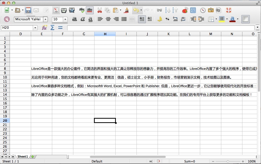This screenshot has height=164, width=261.
Task: Toggle sheet grid lines button
Action: pyautogui.click(x=245, y=19)
